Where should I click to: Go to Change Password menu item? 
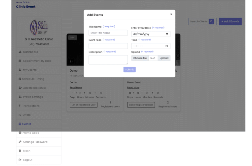tap(35, 142)
